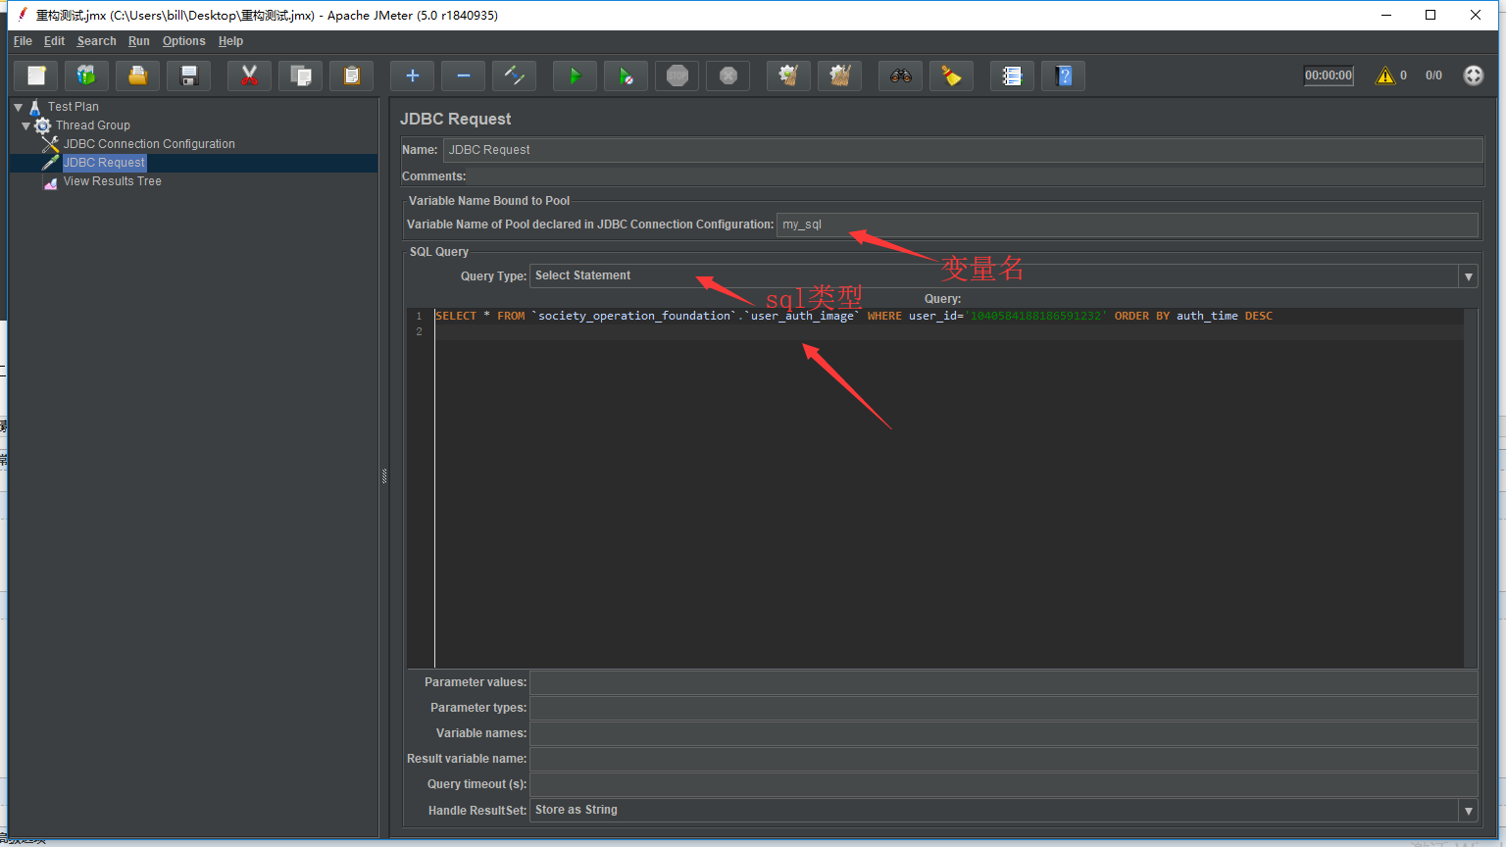The height and width of the screenshot is (847, 1506).
Task: Click the Name input field
Action: (x=963, y=150)
